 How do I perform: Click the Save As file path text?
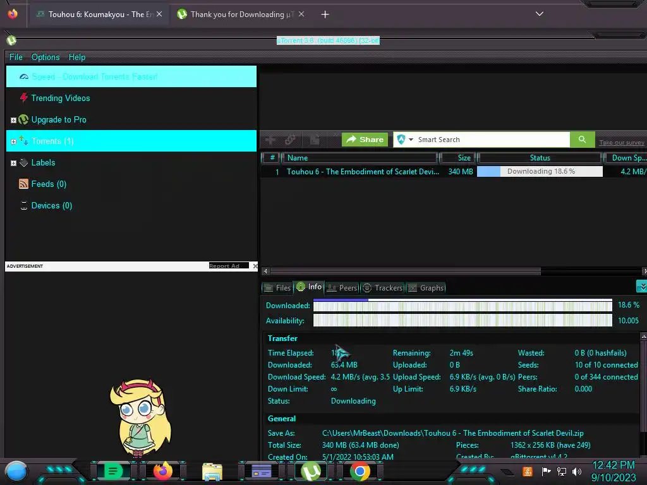tap(452, 433)
